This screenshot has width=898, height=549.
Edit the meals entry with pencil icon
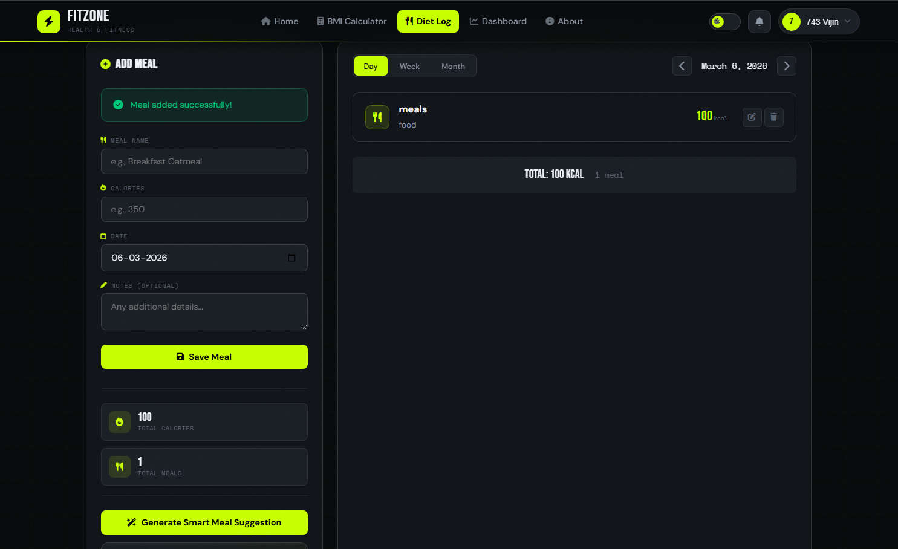point(752,117)
